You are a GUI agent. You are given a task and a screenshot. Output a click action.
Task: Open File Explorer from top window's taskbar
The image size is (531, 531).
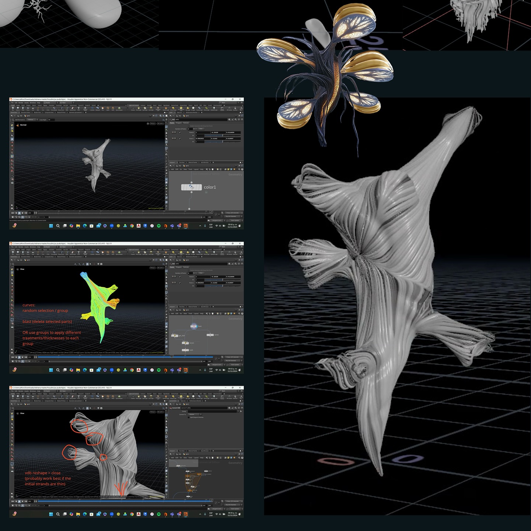tap(78, 226)
